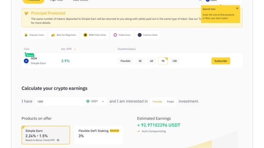This screenshot has height=148, width=264.
Task: Click the Principal Protected megaphone icon
Action: pos(26,13)
